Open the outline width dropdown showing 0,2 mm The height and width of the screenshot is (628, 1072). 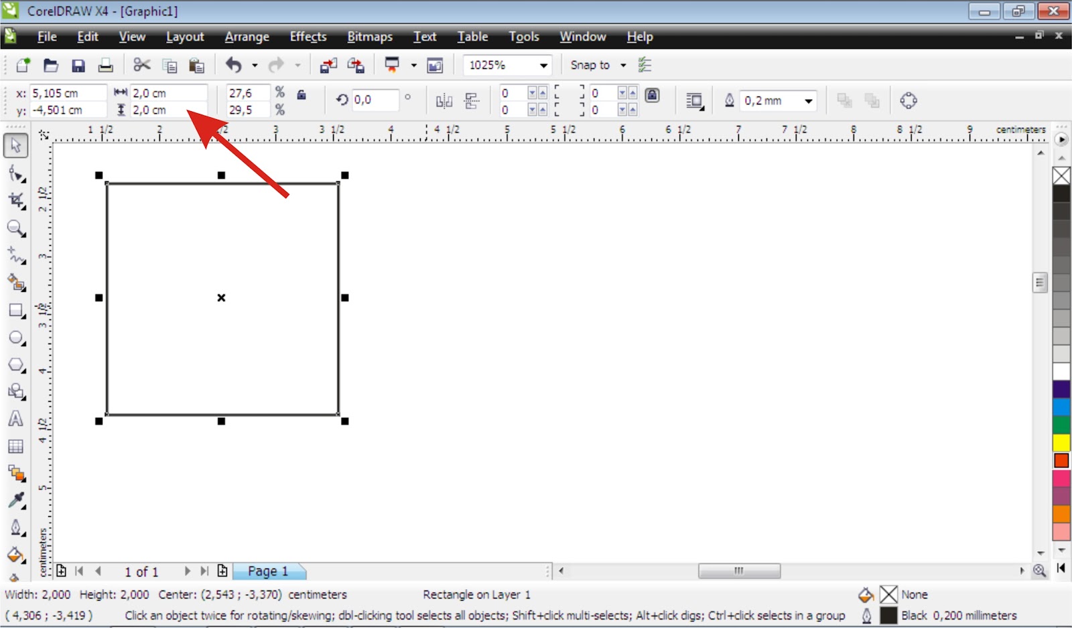(x=809, y=100)
